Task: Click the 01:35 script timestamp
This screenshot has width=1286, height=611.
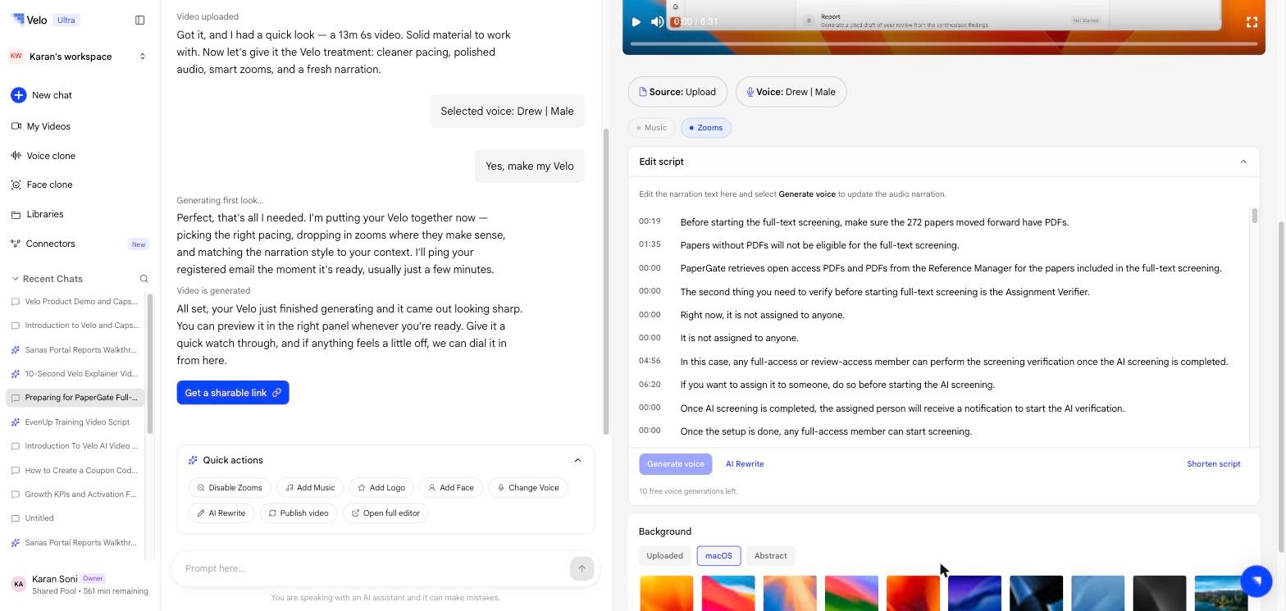Action: point(650,244)
